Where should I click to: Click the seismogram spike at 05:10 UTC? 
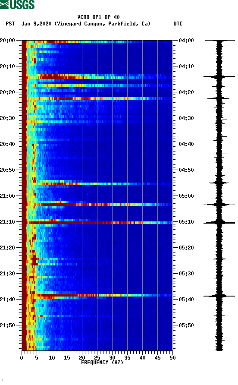pyautogui.click(x=219, y=223)
